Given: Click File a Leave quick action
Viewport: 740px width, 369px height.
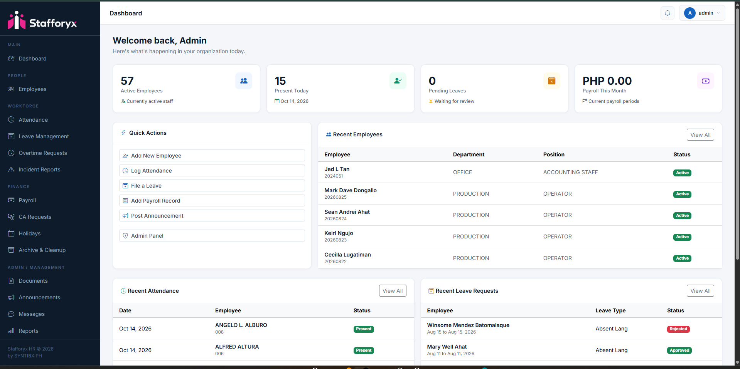Looking at the screenshot, I should tap(212, 186).
